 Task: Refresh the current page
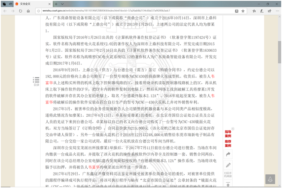20,11
